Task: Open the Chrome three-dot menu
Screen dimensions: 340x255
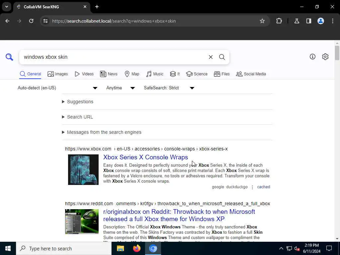Action: (333, 21)
